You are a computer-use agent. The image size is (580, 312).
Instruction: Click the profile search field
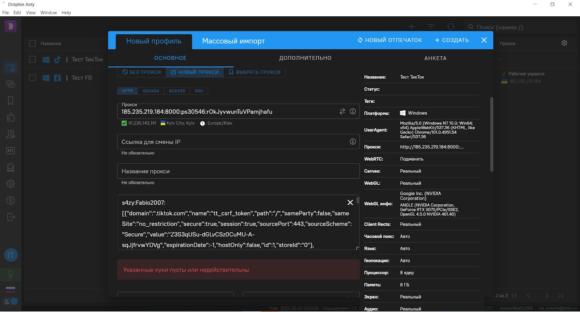[x=520, y=27]
